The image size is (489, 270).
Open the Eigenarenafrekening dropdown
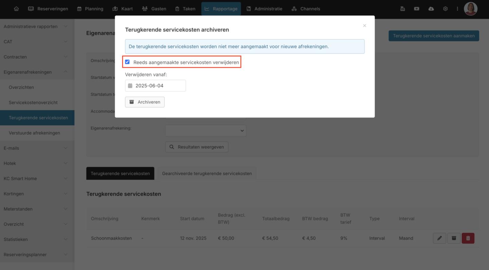coord(205,131)
